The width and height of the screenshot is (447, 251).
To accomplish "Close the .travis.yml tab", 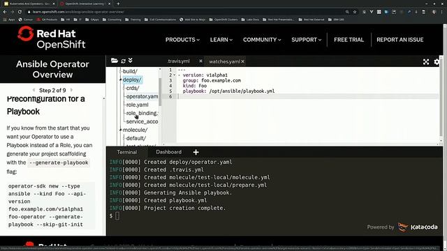I will [200, 61].
